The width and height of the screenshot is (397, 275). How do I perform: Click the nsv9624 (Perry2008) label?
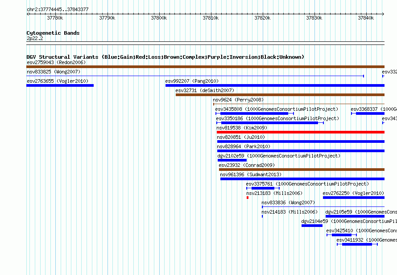click(238, 100)
